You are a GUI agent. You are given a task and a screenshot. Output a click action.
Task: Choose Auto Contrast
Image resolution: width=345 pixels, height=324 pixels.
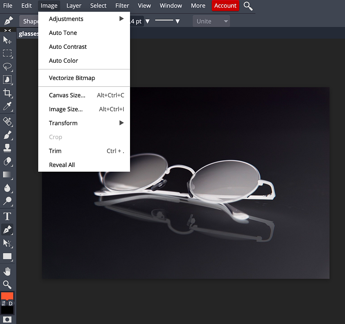[x=84, y=47]
